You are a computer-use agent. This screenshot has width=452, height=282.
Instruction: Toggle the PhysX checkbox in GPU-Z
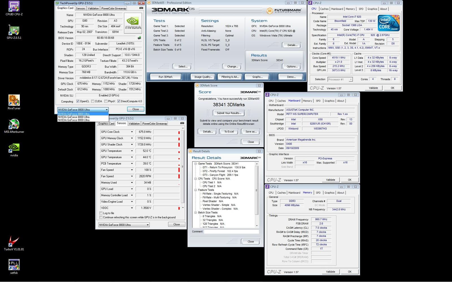point(106,101)
